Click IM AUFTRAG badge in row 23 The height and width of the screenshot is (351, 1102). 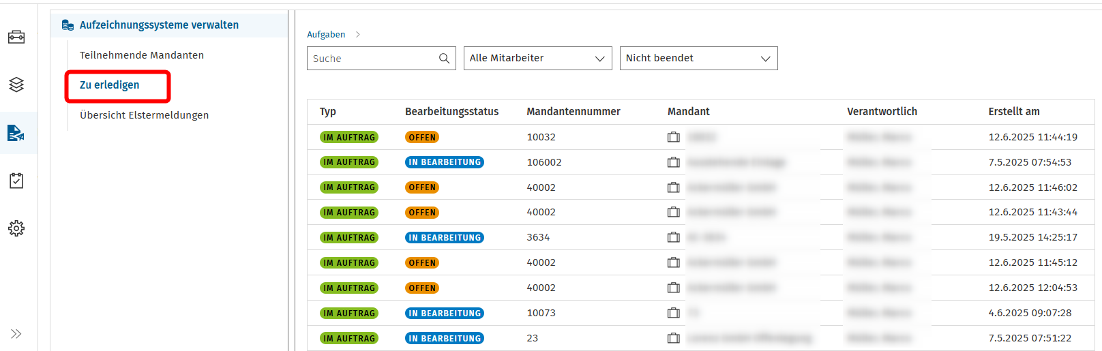pos(349,338)
